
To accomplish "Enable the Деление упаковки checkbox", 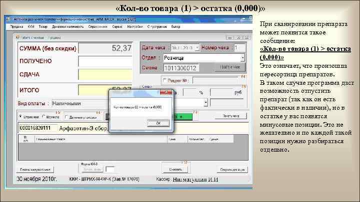I will coord(66,117).
